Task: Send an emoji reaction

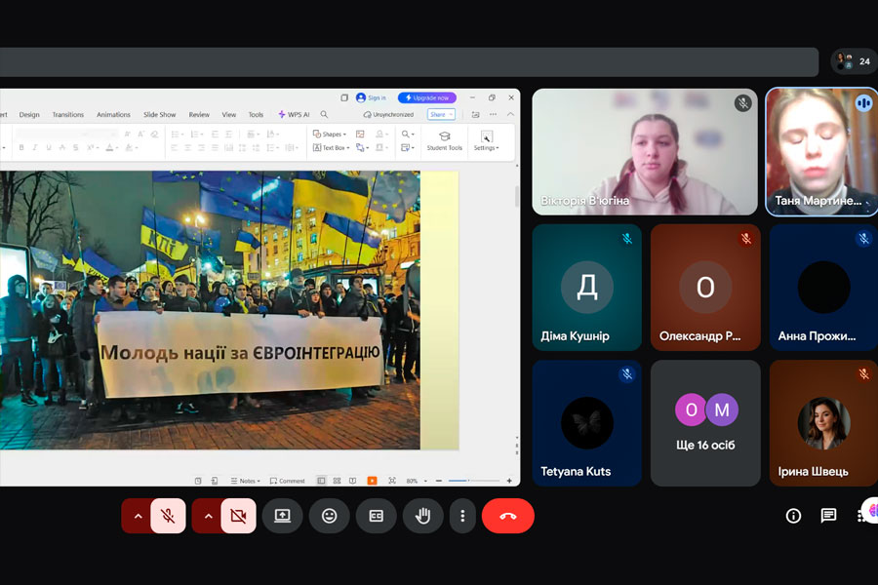Action: coord(329,516)
